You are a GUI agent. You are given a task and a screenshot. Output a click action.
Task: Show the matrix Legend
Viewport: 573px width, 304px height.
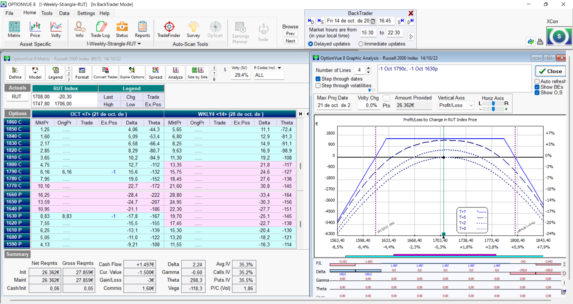click(55, 73)
